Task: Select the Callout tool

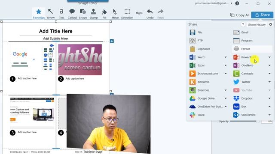Action: pos(72,14)
